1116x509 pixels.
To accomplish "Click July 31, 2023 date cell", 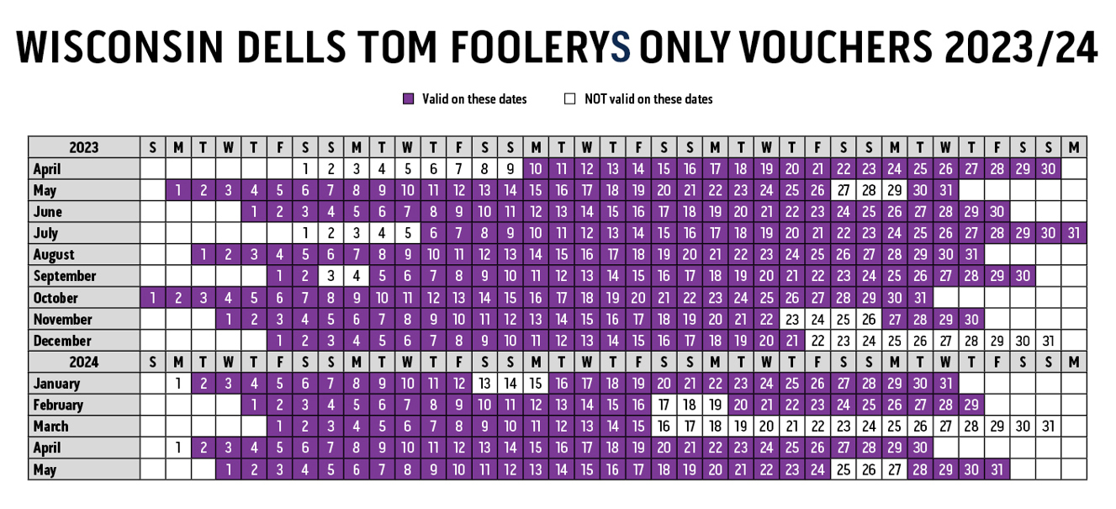I will coord(1074,233).
